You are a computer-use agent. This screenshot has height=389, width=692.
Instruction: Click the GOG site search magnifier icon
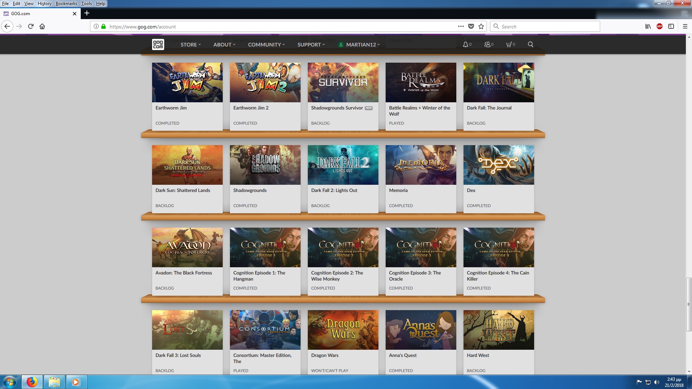[x=531, y=44]
